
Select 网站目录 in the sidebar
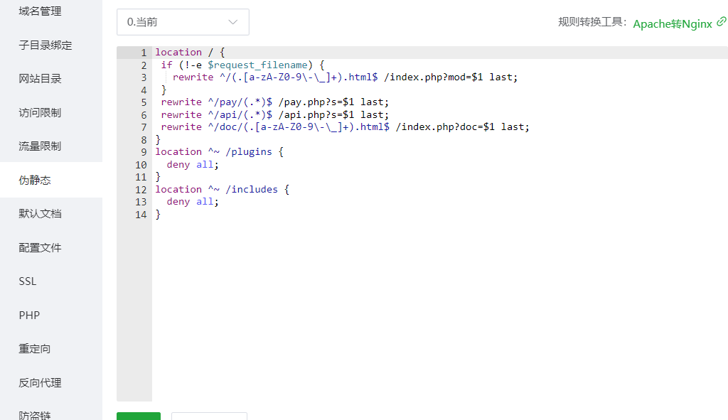pos(40,79)
